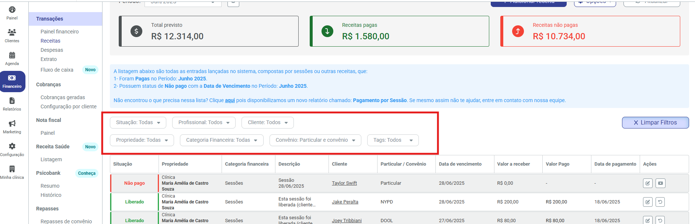Follow the 'aqui' link in info box
The height and width of the screenshot is (224, 695).
tap(230, 100)
